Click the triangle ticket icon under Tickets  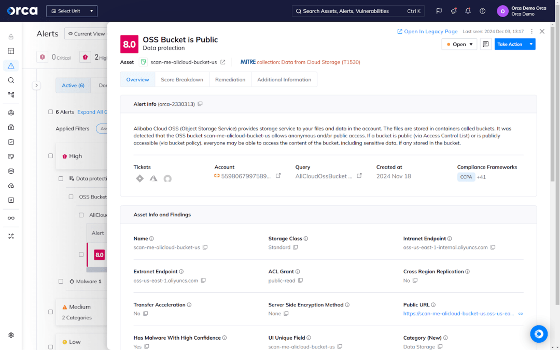click(x=153, y=178)
